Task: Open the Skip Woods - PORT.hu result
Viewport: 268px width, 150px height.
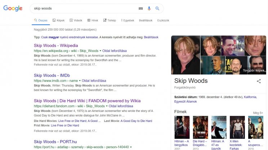Action: (55, 142)
